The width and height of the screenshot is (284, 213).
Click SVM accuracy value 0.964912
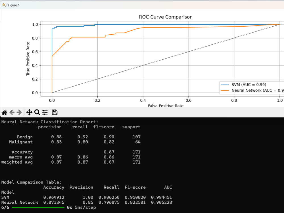54,197
